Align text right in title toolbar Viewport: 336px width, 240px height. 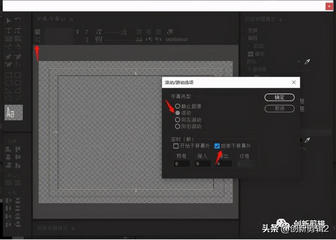(158, 32)
